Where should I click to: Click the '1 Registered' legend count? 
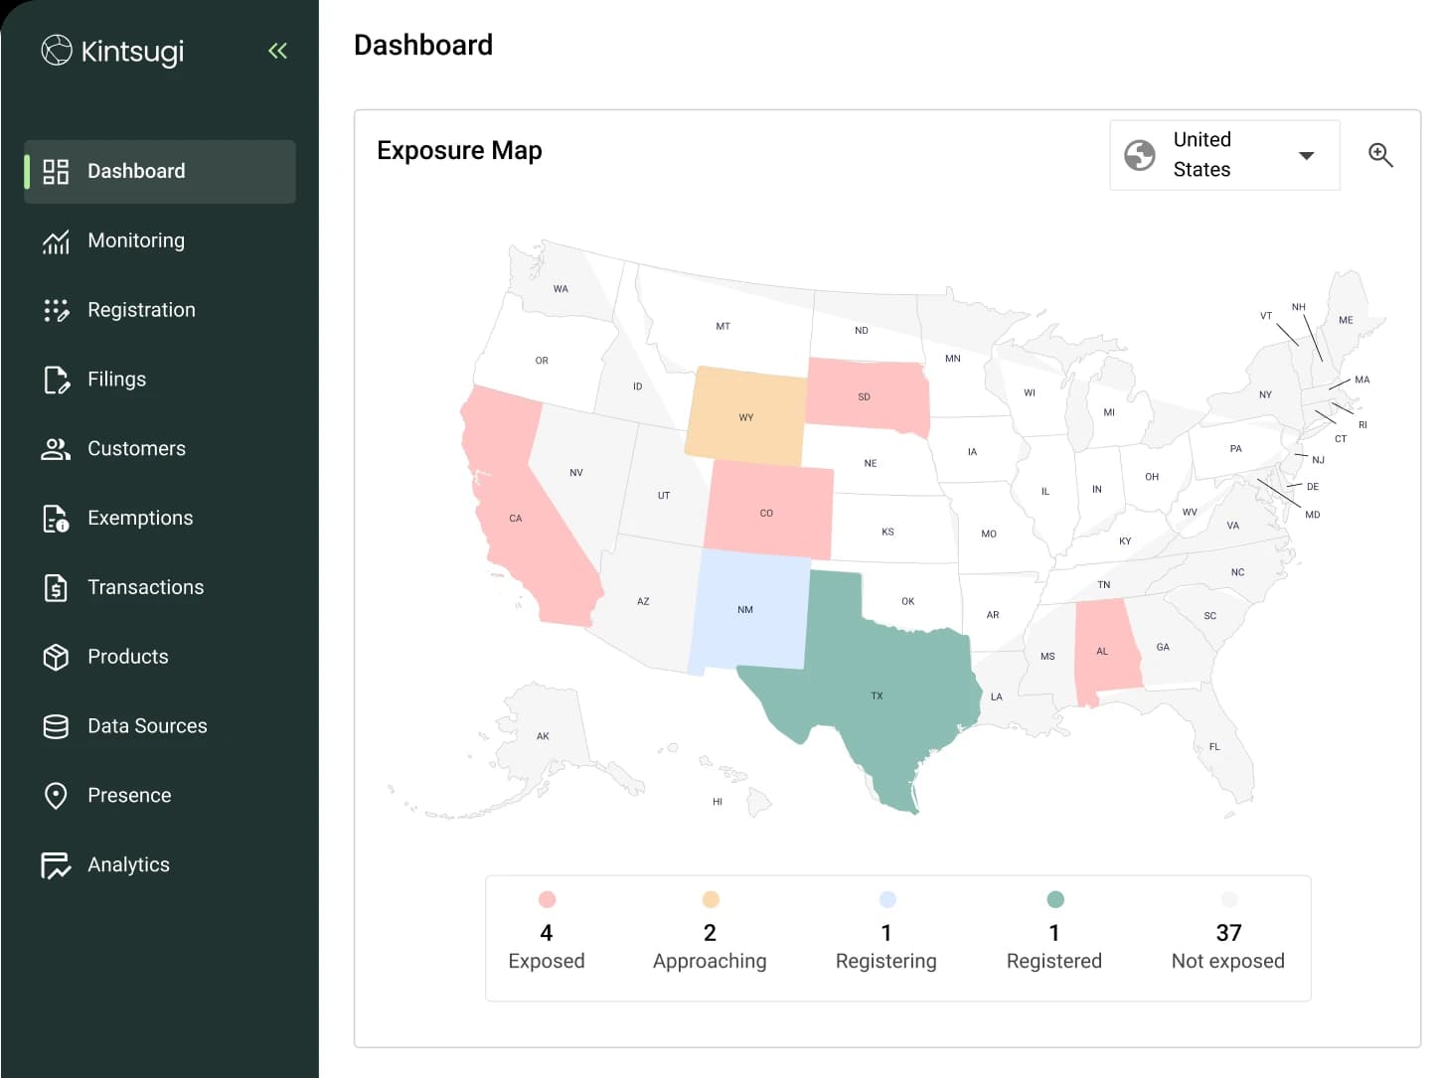click(x=1054, y=946)
